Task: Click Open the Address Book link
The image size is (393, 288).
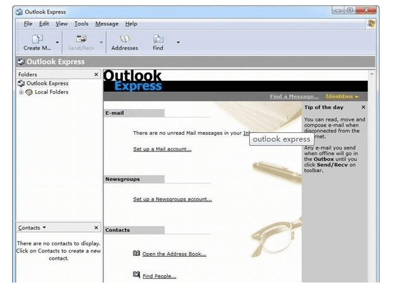Action: pyautogui.click(x=174, y=254)
